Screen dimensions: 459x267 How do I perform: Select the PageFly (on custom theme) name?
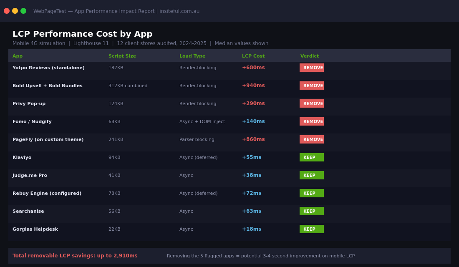click(48, 139)
